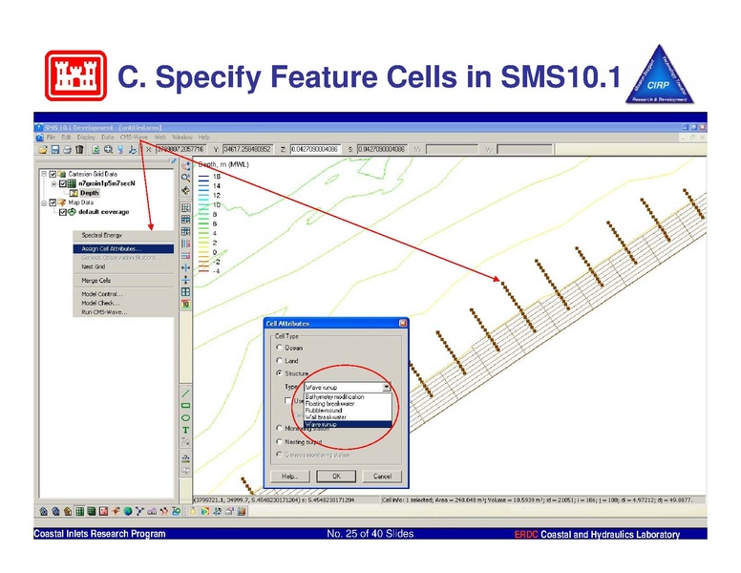Select the Ocean cell type radio button

(279, 348)
